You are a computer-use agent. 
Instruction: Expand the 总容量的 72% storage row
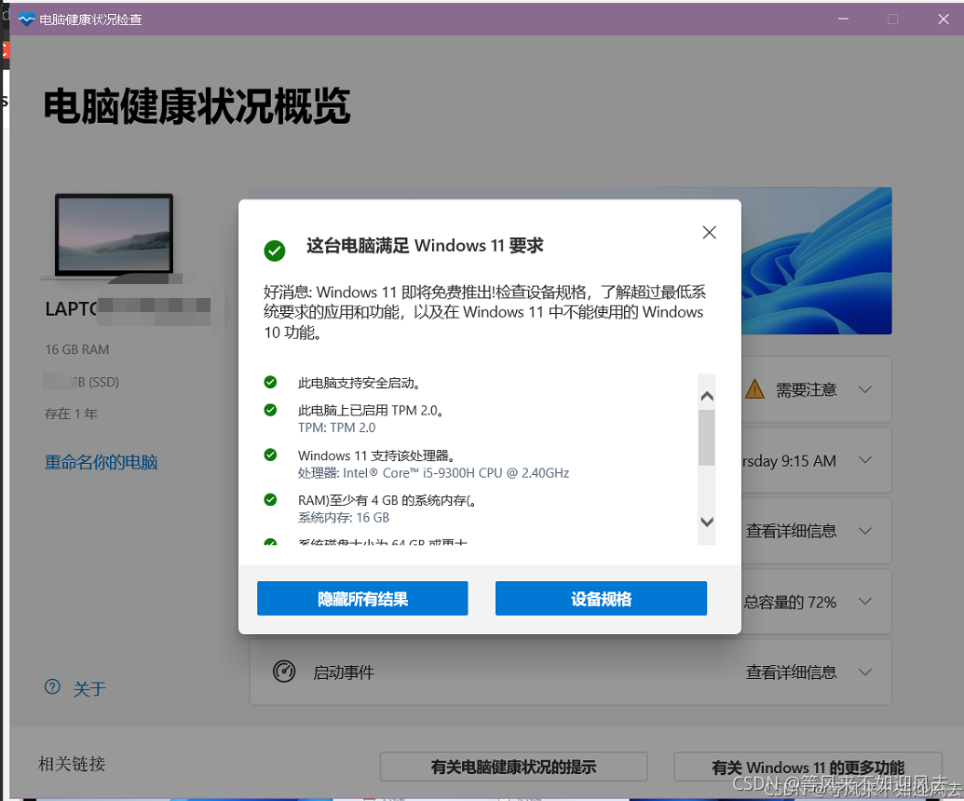[865, 602]
